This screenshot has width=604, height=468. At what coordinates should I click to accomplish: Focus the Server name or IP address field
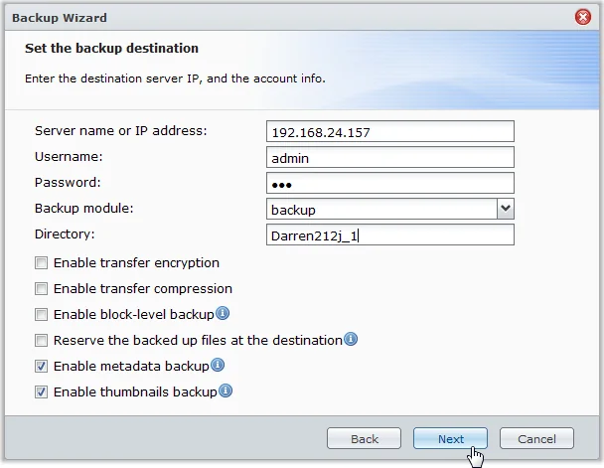pyautogui.click(x=390, y=131)
